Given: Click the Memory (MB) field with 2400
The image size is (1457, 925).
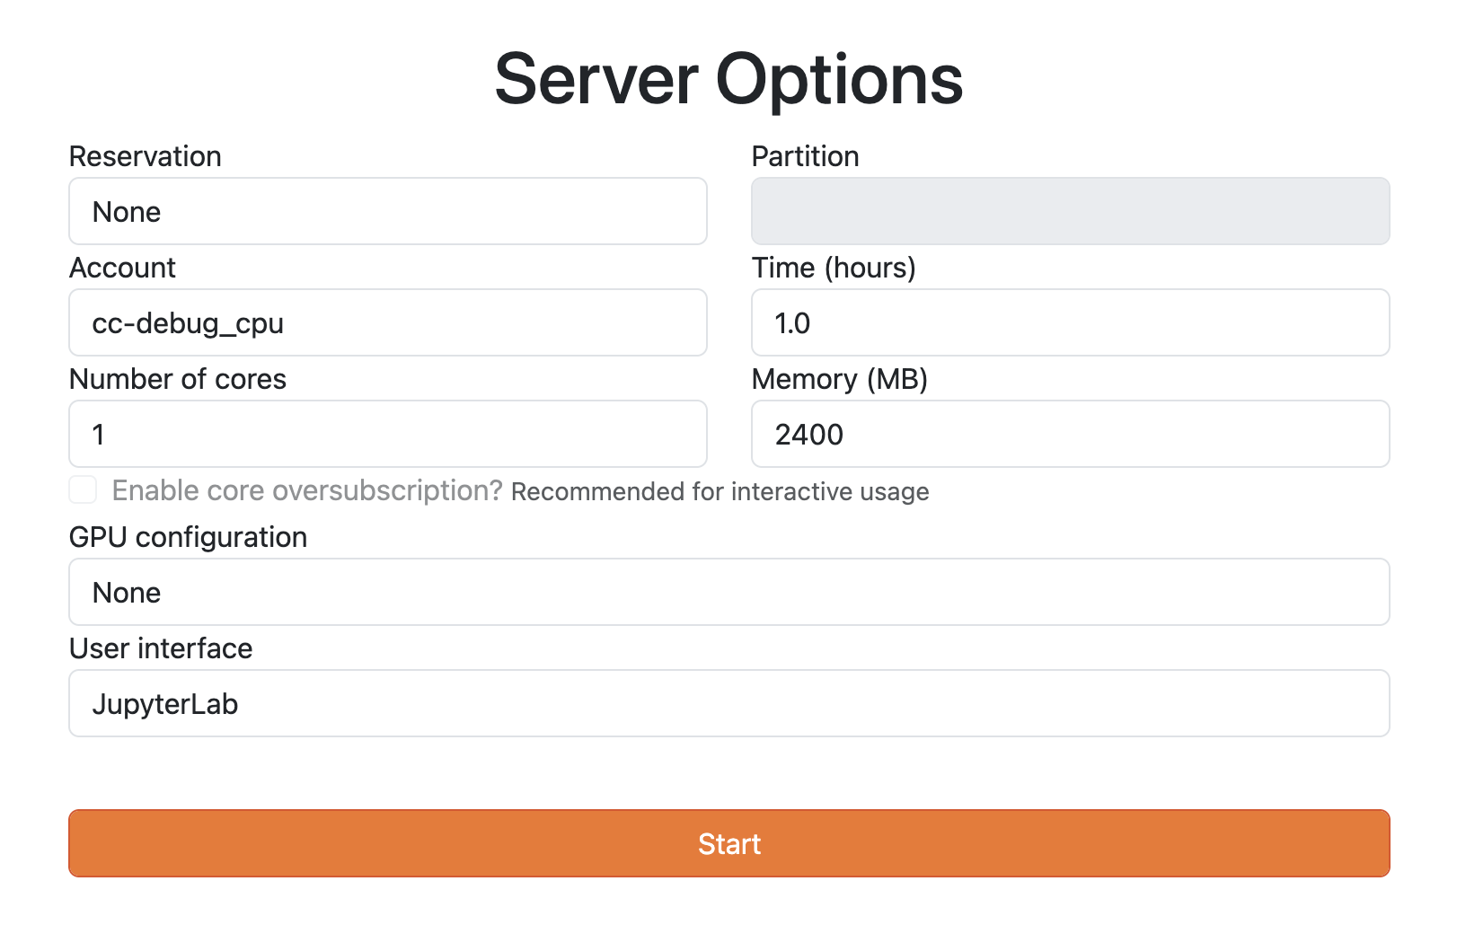Looking at the screenshot, I should (1071, 434).
